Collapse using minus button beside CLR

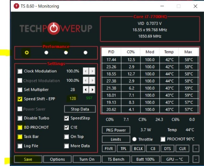tap(196, 148)
